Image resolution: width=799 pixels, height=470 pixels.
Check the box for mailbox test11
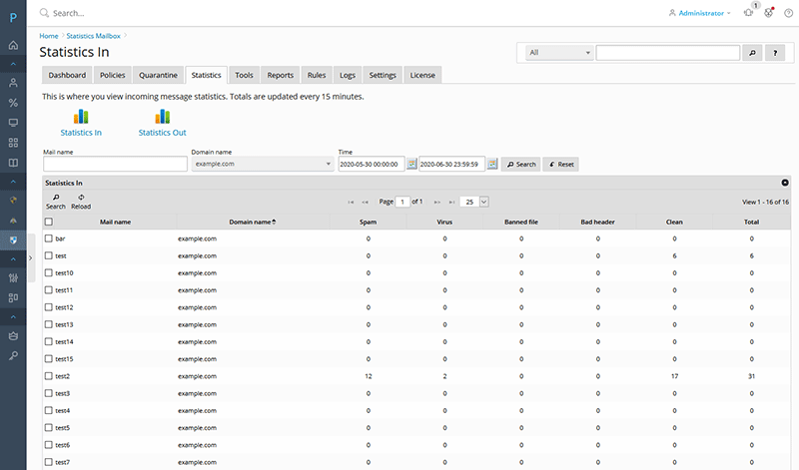click(48, 289)
